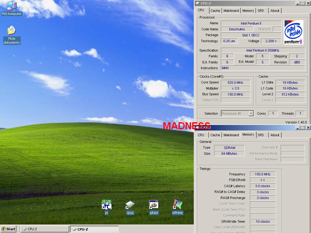Click the 2.208 v voltage value

tap(271, 41)
